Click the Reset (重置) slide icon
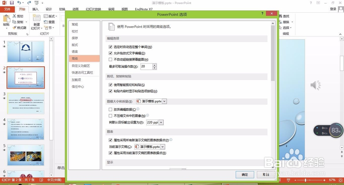Viewport: 344px width, 185px height. [x=46, y=22]
